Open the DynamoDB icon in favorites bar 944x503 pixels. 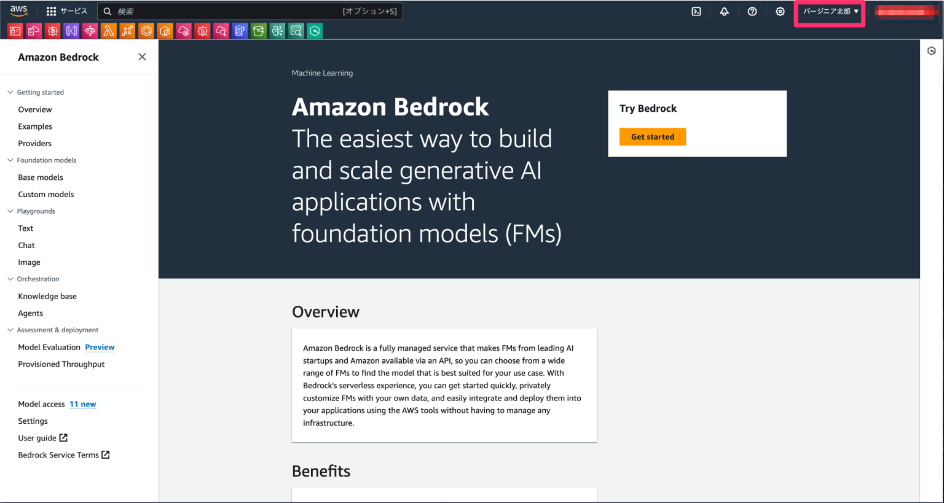coord(240,31)
